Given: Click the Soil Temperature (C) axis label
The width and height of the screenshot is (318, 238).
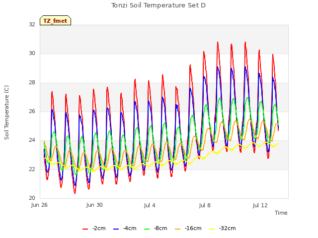Looking at the screenshot, I should [x=6, y=113].
